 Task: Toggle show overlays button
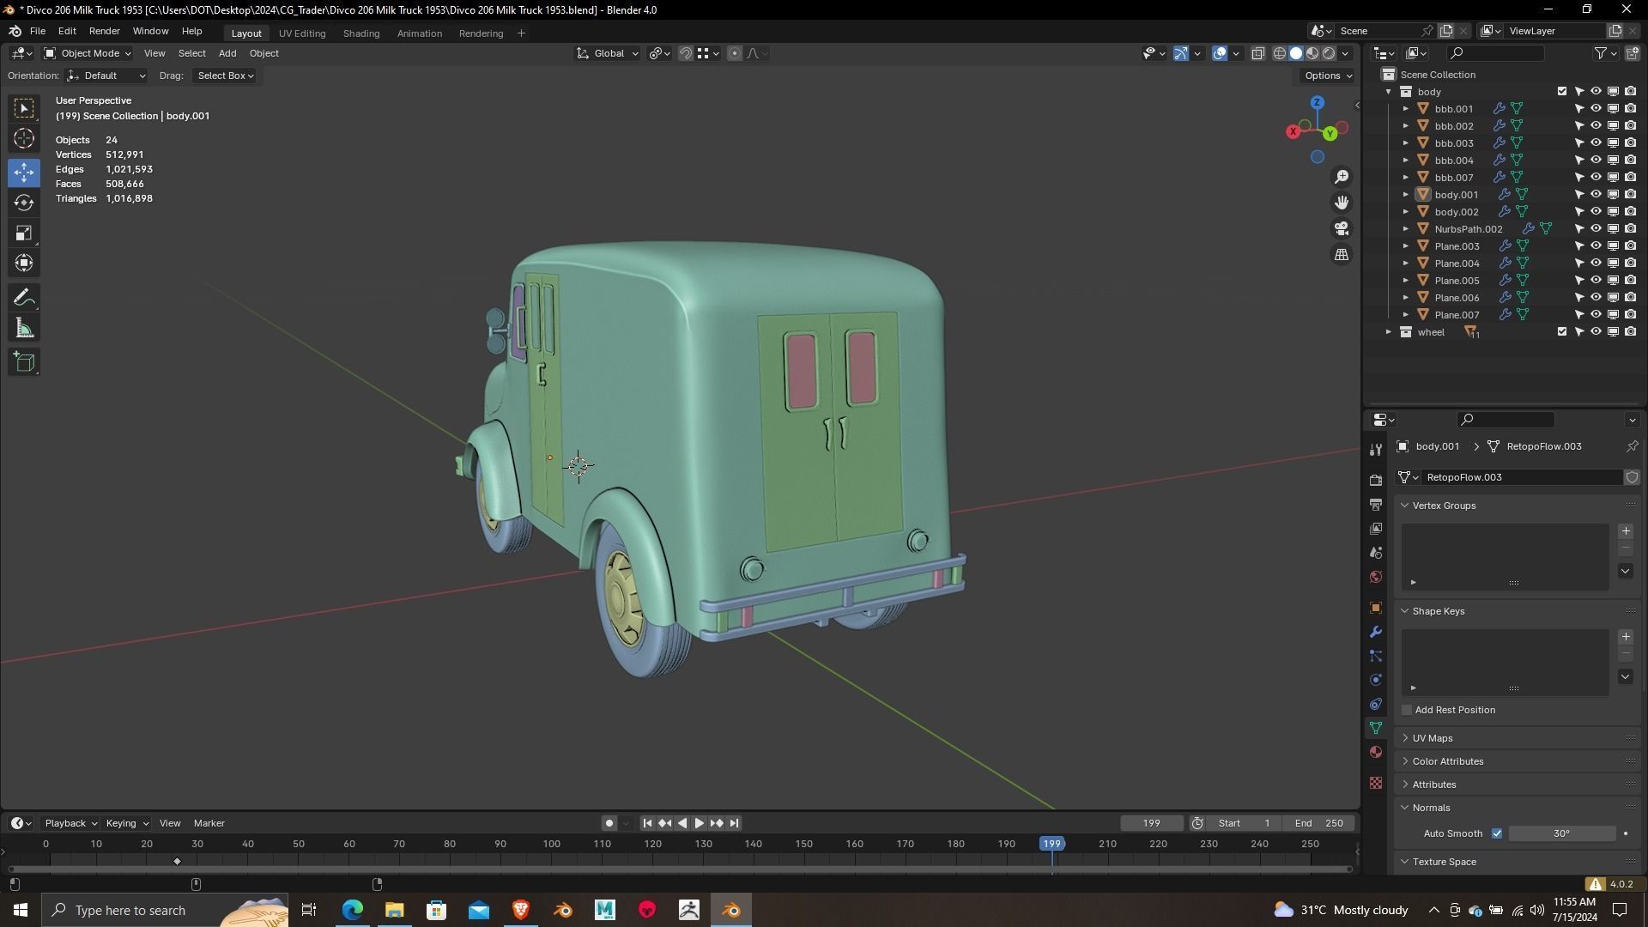pyautogui.click(x=1220, y=53)
